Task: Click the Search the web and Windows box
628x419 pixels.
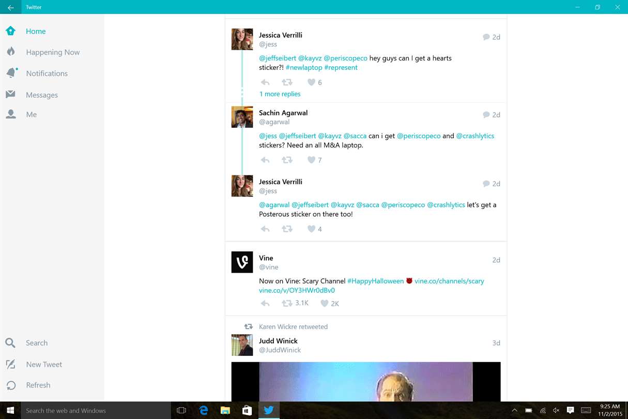Action: pyautogui.click(x=93, y=410)
